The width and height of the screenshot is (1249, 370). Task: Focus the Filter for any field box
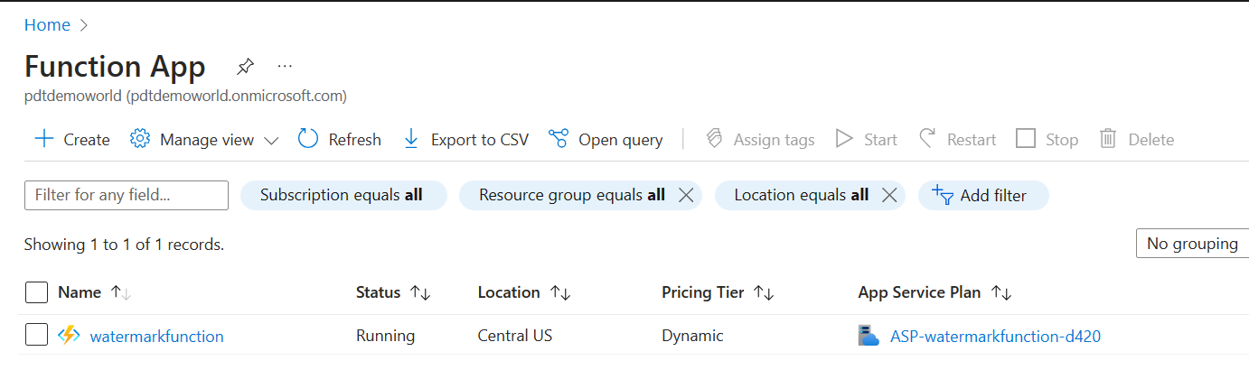[x=127, y=195]
